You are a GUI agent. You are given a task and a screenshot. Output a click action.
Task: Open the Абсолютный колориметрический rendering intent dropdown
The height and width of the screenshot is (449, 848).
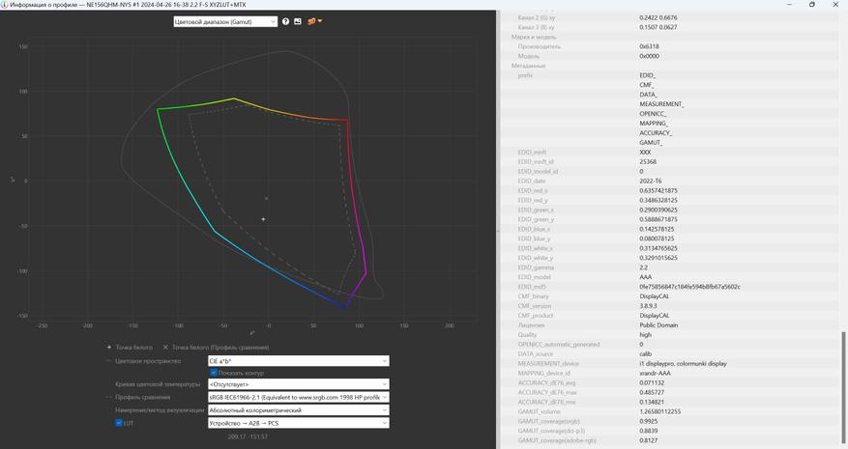coord(299,410)
